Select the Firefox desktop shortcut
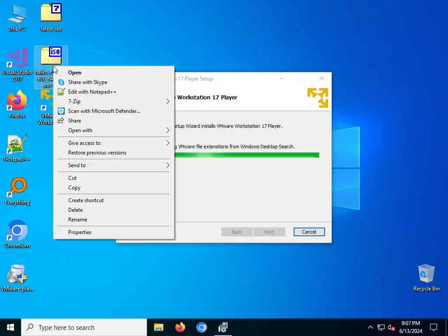Viewport: 448px width, 336px height. click(17, 104)
